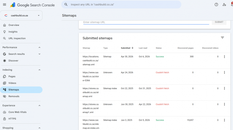Screen dimensions: 233x130
Task: Click the search magnifier icon
Action: click(66, 5)
